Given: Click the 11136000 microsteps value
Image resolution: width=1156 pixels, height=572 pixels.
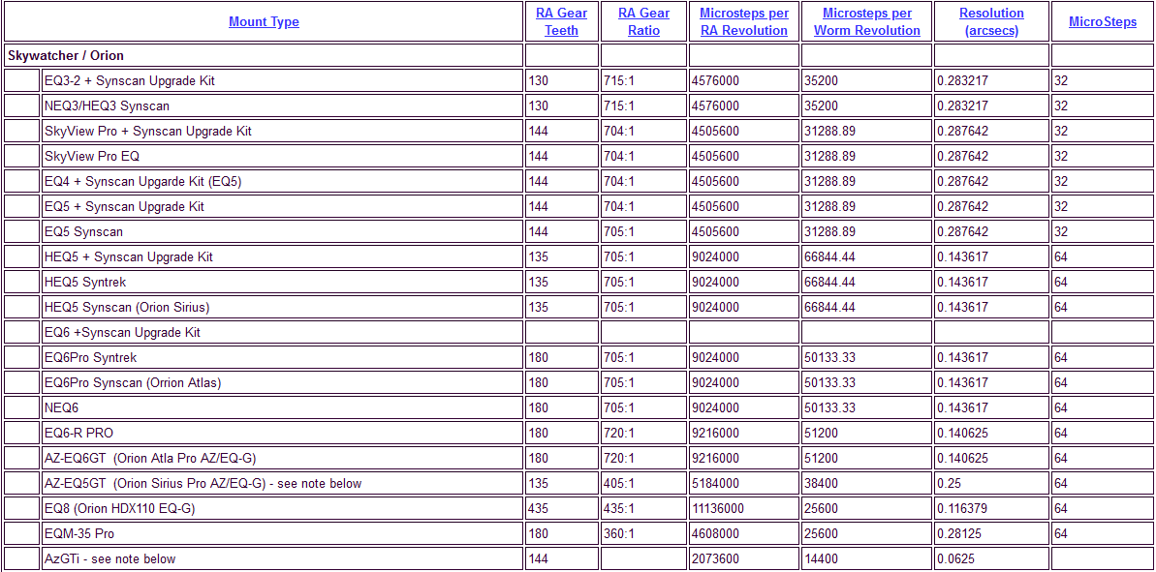Looking at the screenshot, I should 718,509.
